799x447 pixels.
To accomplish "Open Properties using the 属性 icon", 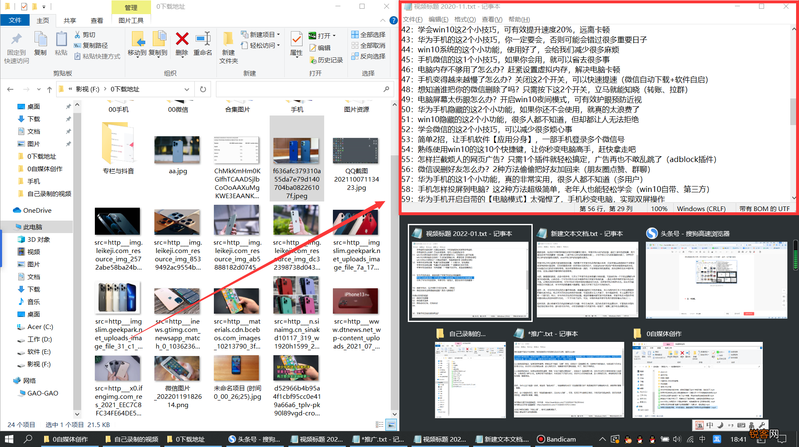I will pyautogui.click(x=296, y=44).
